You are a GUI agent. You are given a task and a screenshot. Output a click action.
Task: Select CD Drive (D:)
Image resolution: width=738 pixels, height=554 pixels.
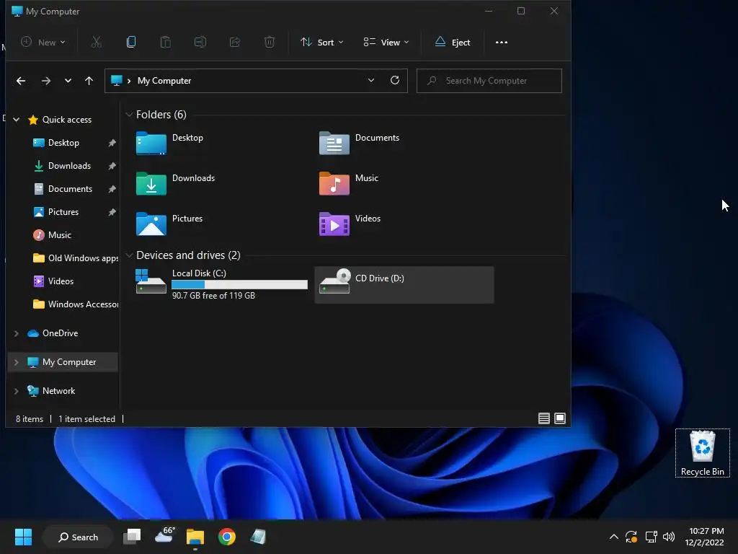pyautogui.click(x=404, y=284)
